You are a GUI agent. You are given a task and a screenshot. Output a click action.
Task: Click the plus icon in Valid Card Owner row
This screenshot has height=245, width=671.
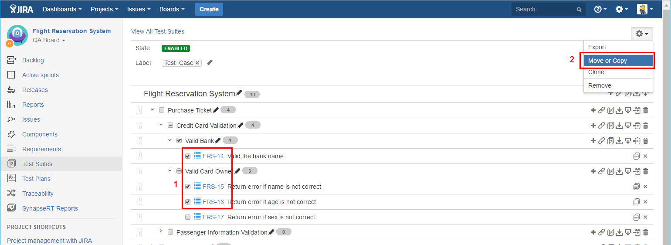click(593, 171)
